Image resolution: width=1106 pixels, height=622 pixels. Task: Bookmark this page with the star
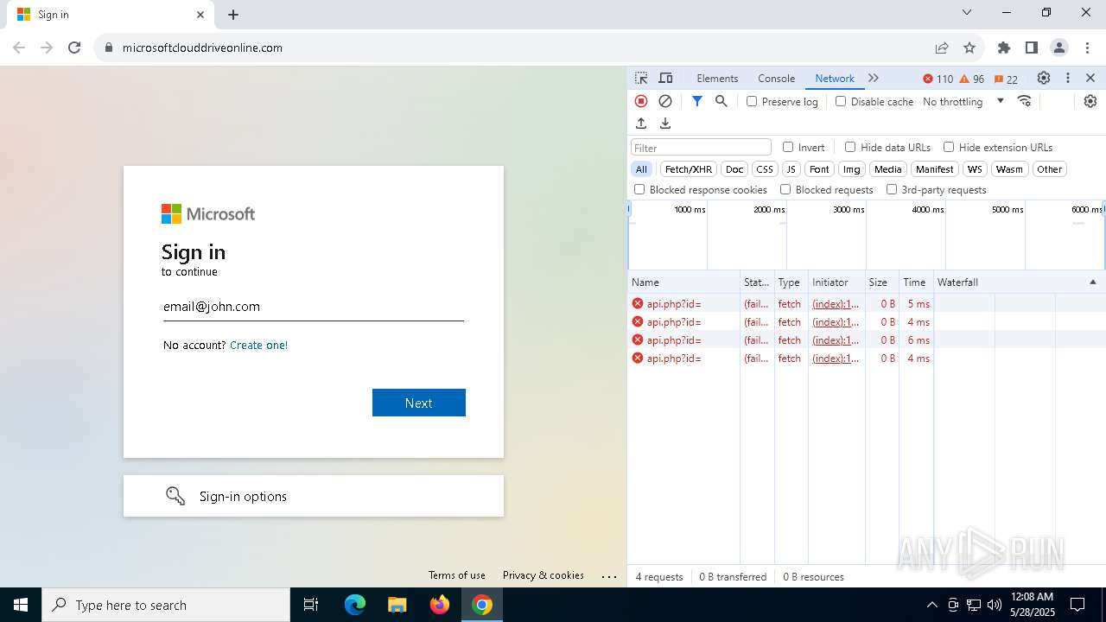[969, 48]
